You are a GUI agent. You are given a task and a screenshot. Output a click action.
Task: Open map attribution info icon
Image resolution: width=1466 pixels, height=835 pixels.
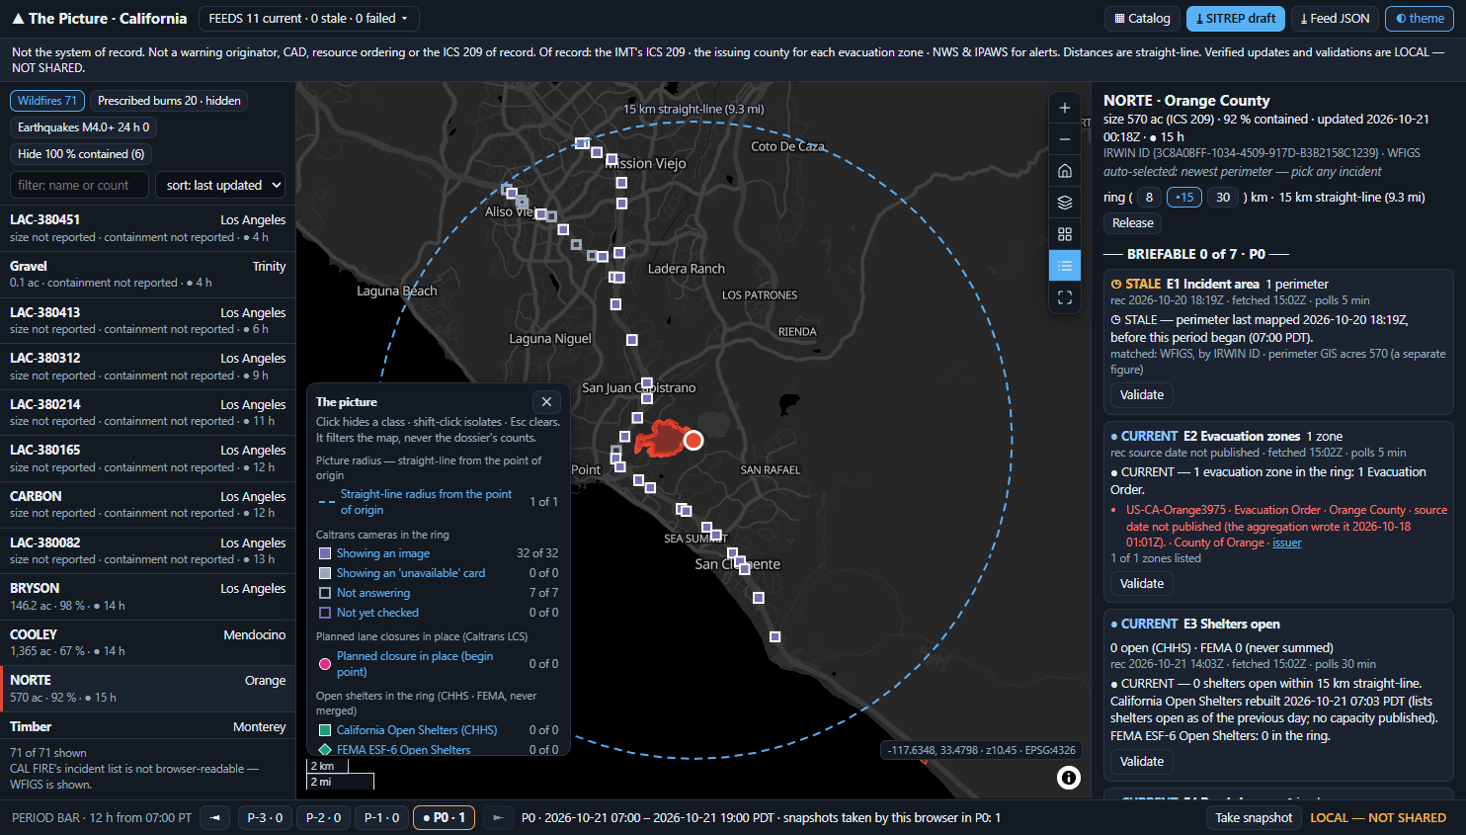(x=1068, y=778)
